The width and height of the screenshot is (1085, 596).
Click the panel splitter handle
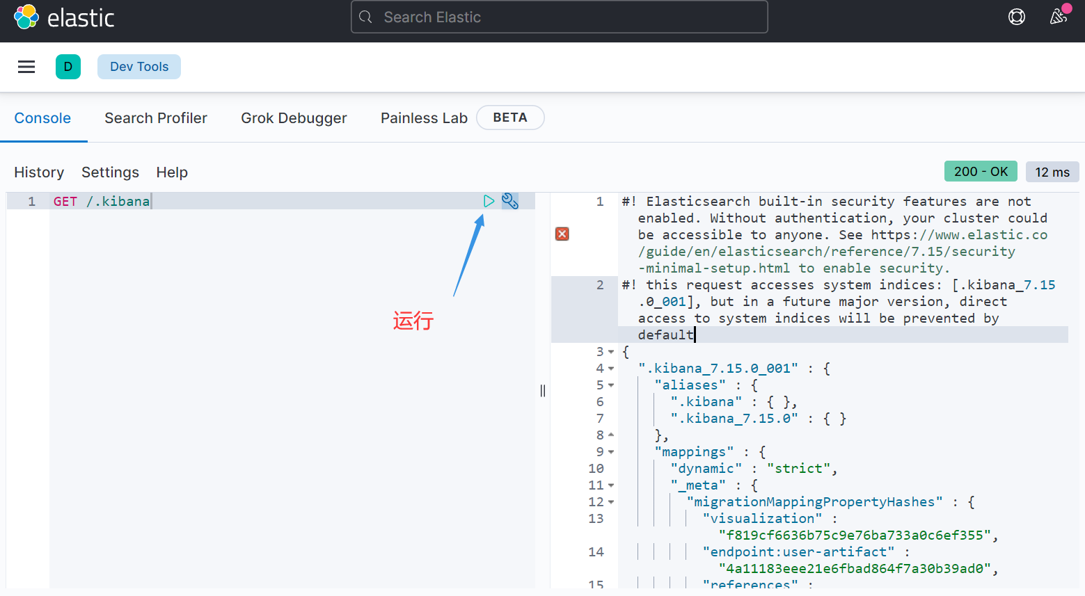tap(543, 391)
